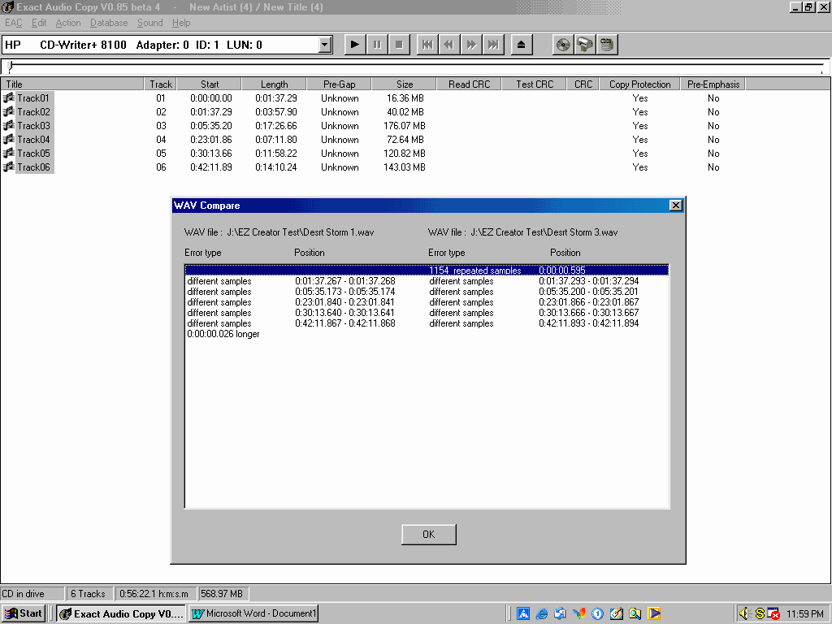Select Track06 in the track list

(x=33, y=167)
